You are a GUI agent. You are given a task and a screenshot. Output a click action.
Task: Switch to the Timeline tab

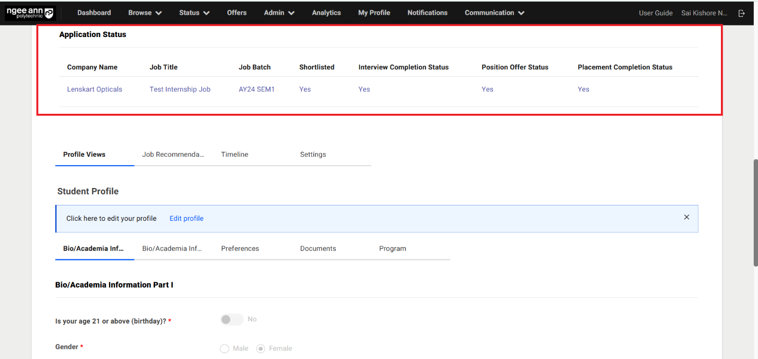[x=235, y=155]
